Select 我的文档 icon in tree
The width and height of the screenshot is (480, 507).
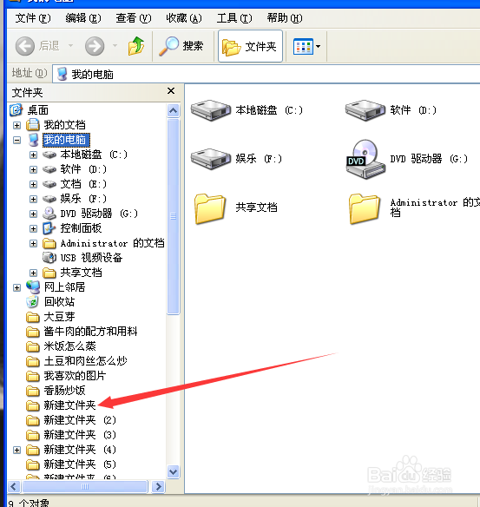33,125
